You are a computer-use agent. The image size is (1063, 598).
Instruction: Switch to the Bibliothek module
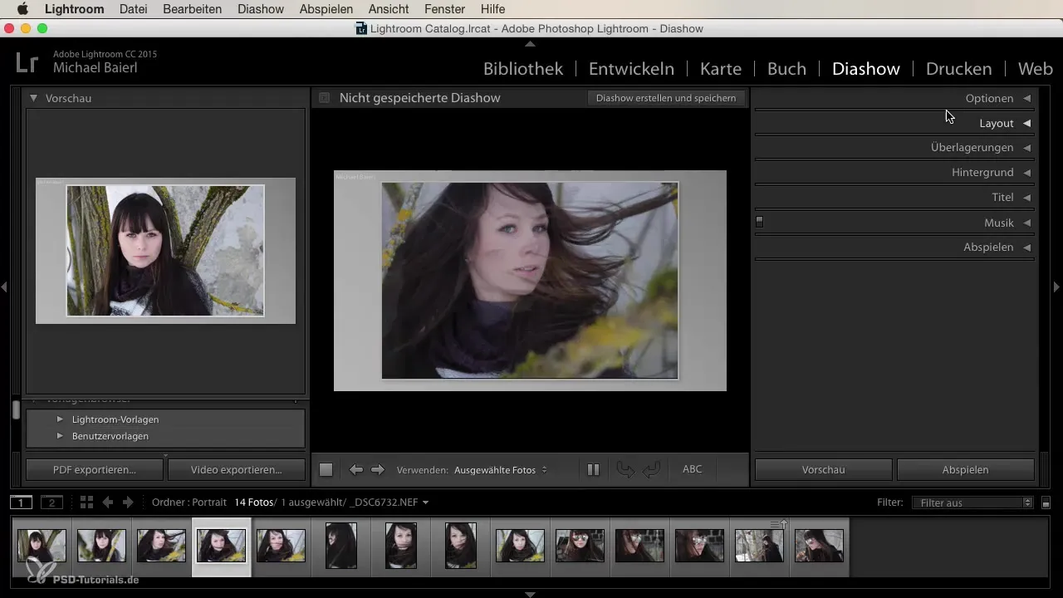click(523, 69)
